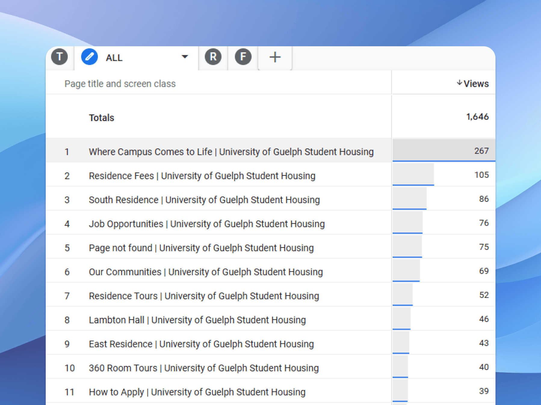The image size is (541, 405).
Task: Click the Page title and screen class header
Action: [x=120, y=84]
